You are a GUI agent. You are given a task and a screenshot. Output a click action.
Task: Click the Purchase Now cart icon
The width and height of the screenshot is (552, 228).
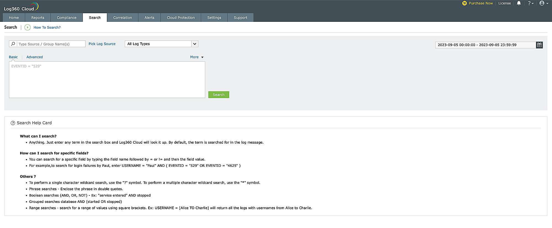coord(465,3)
